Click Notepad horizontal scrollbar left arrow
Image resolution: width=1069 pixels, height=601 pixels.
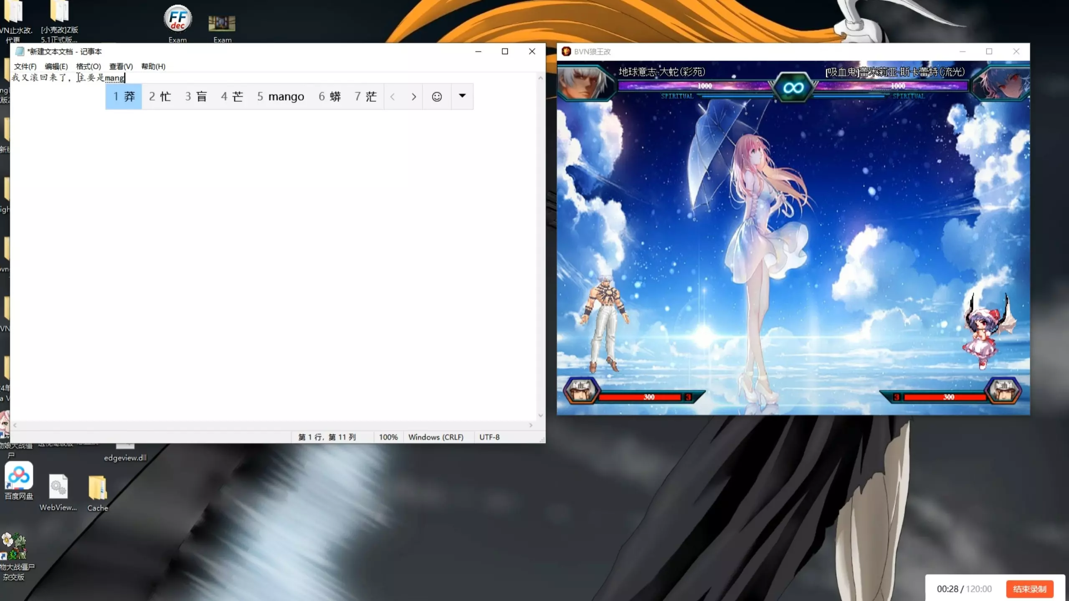point(15,425)
